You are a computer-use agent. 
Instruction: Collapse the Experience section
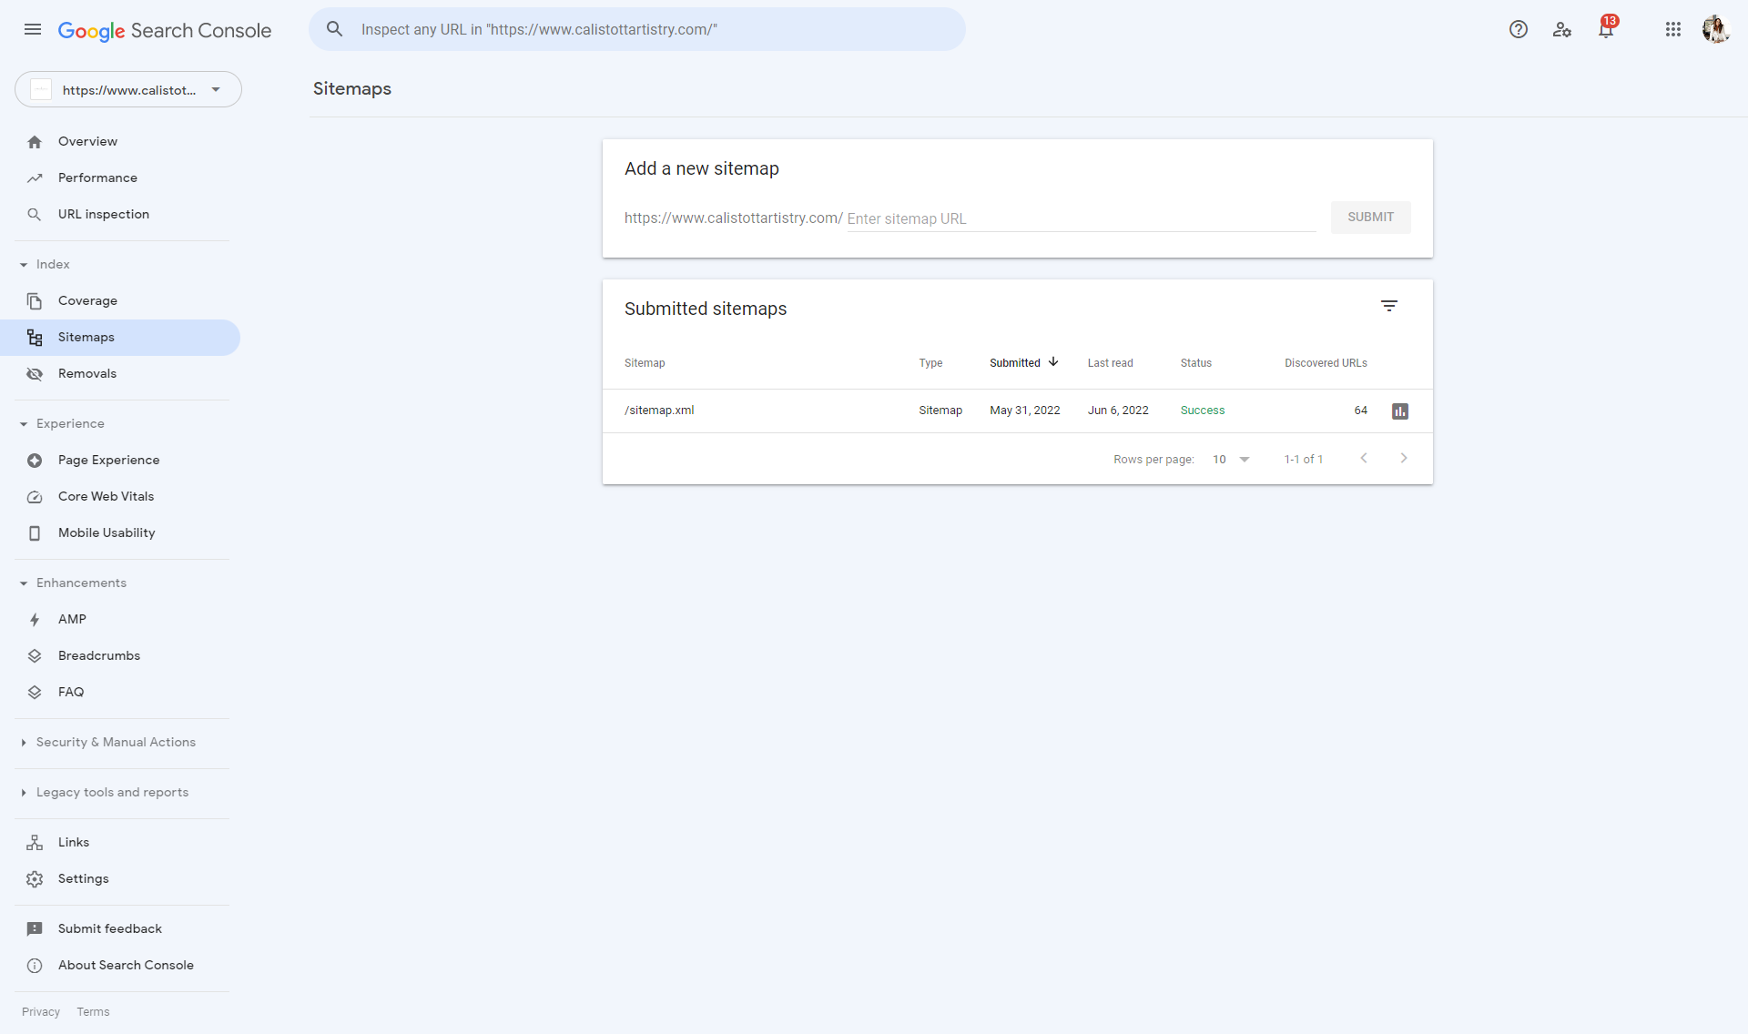click(24, 424)
